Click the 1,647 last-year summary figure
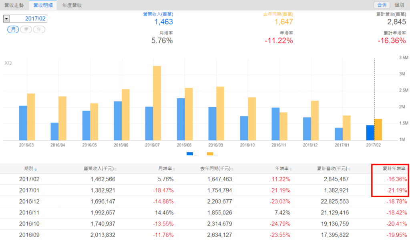The image size is (410, 240). 284,22
